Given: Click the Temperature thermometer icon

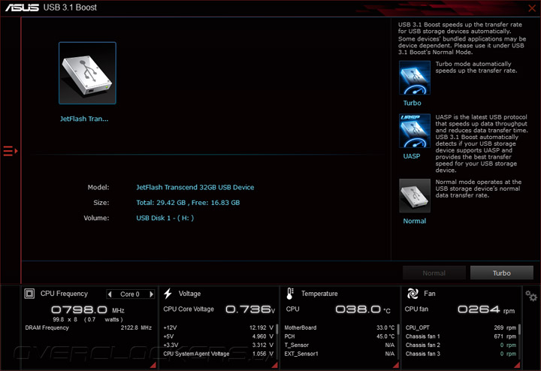Looking at the screenshot, I should click(x=290, y=294).
